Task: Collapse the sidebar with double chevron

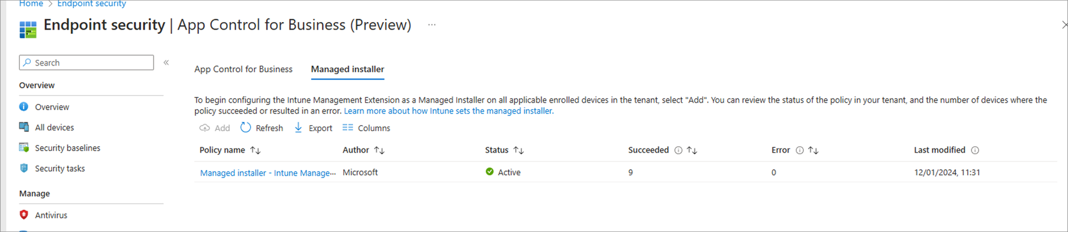Action: coord(166,62)
